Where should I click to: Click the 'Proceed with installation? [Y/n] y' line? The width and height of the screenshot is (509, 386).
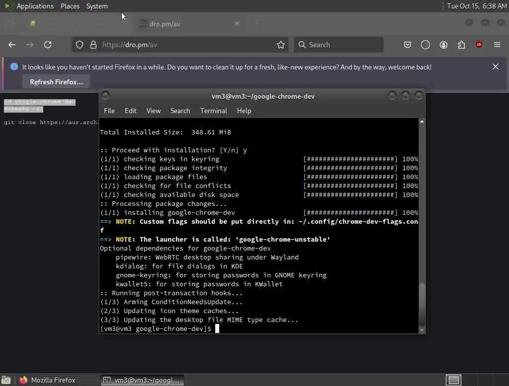point(173,150)
